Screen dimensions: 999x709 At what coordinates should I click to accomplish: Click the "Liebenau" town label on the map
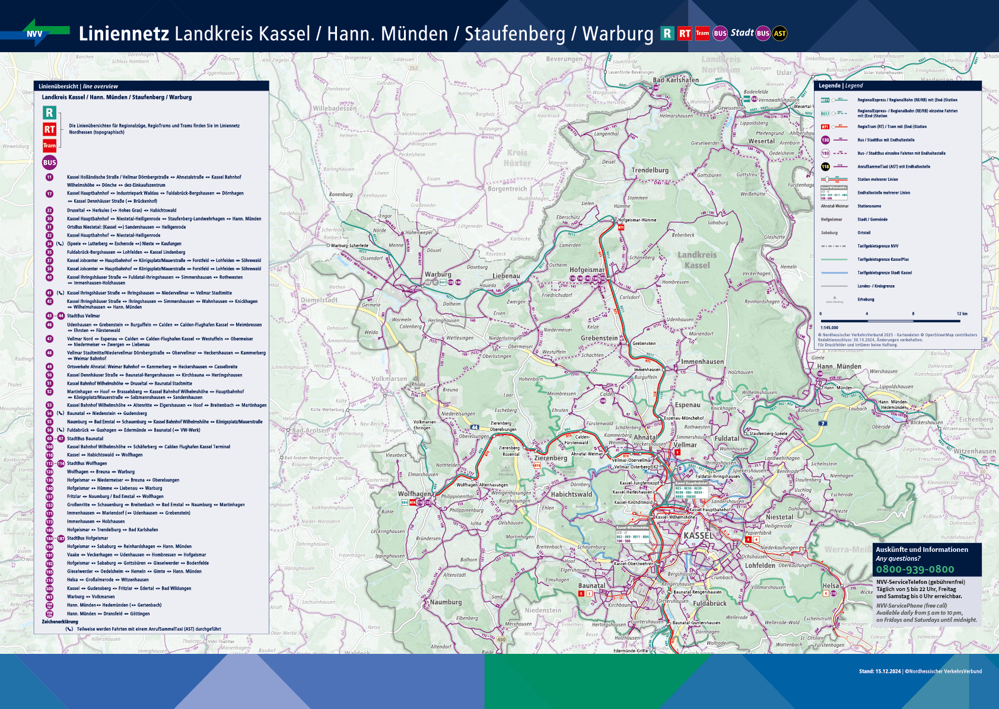click(506, 276)
